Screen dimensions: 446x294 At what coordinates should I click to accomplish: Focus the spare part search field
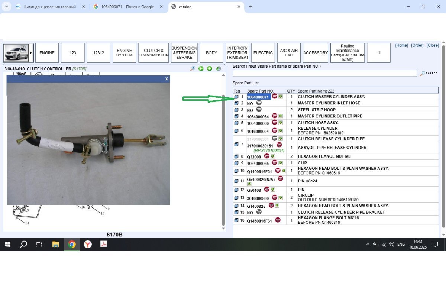(x=324, y=73)
